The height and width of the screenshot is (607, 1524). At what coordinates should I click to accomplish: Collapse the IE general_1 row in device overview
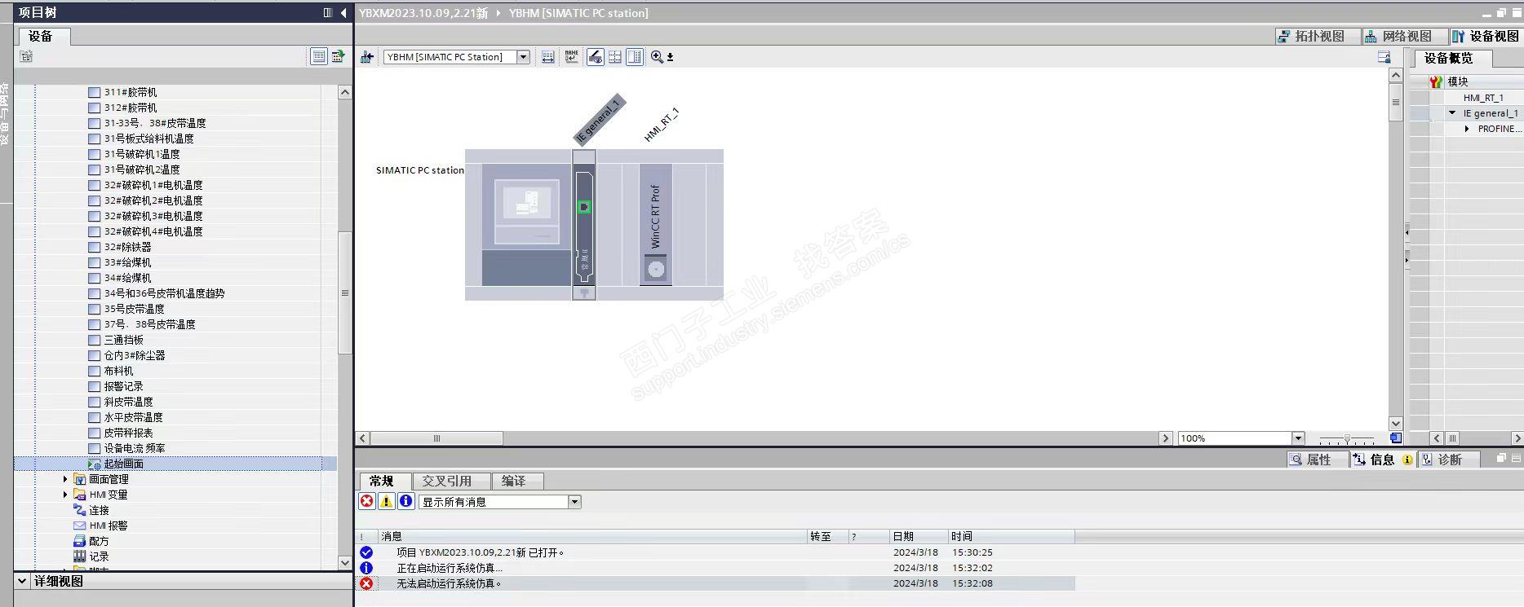1452,113
